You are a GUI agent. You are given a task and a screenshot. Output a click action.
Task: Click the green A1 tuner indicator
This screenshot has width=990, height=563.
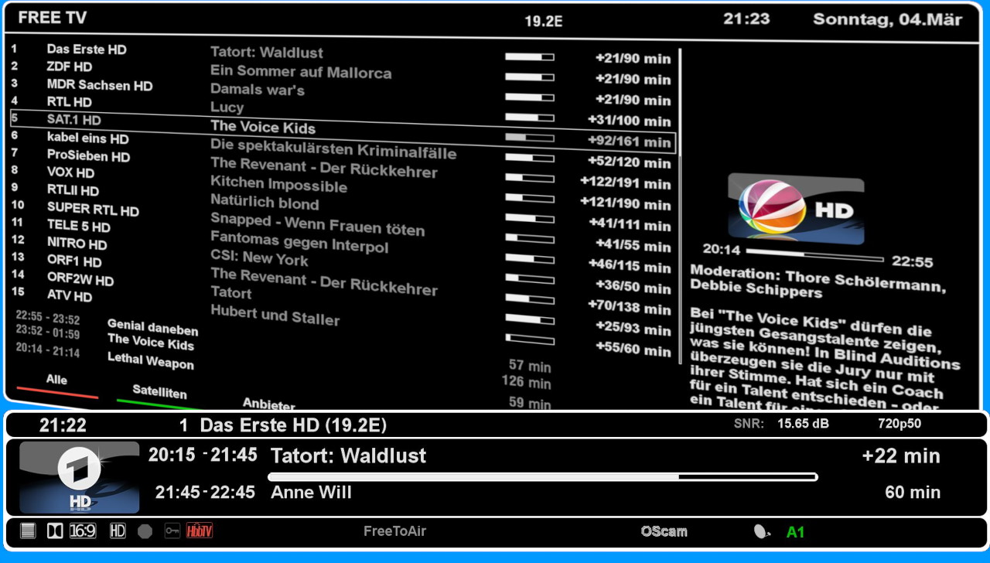coord(795,532)
